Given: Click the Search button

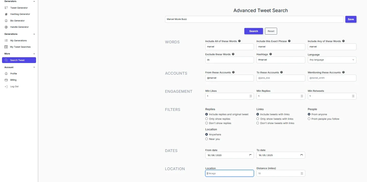Looking at the screenshot, I should tap(254, 31).
